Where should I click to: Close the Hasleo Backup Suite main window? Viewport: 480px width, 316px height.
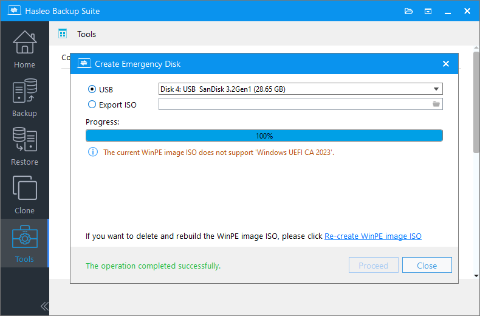[x=467, y=11]
